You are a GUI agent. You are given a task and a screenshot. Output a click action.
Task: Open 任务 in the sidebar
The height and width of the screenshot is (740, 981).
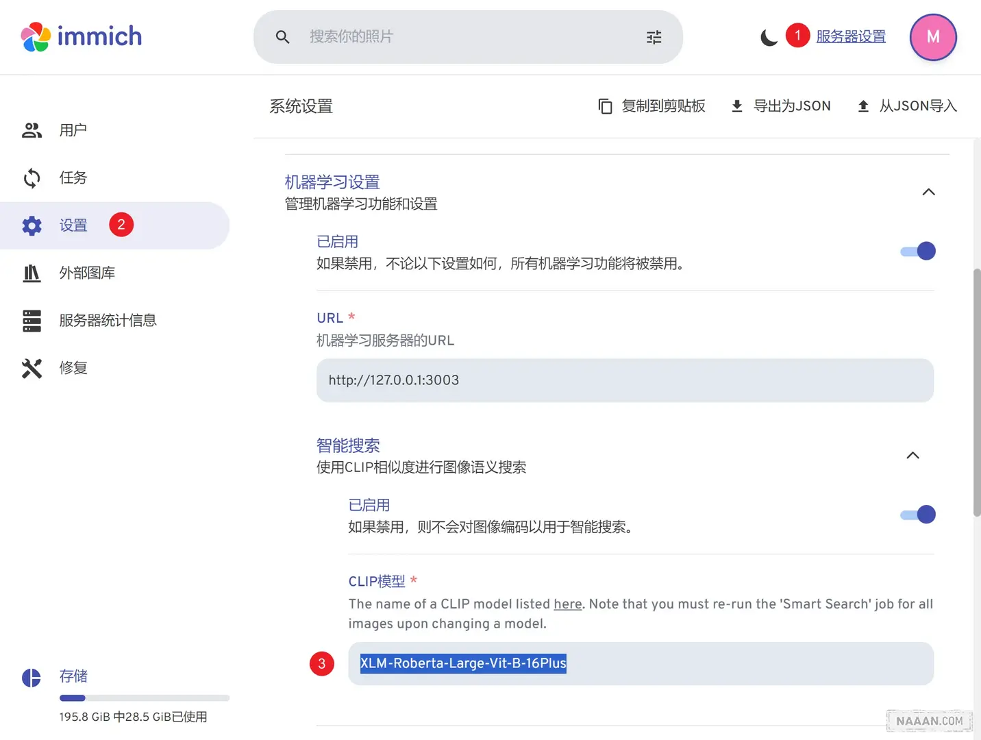click(x=73, y=178)
